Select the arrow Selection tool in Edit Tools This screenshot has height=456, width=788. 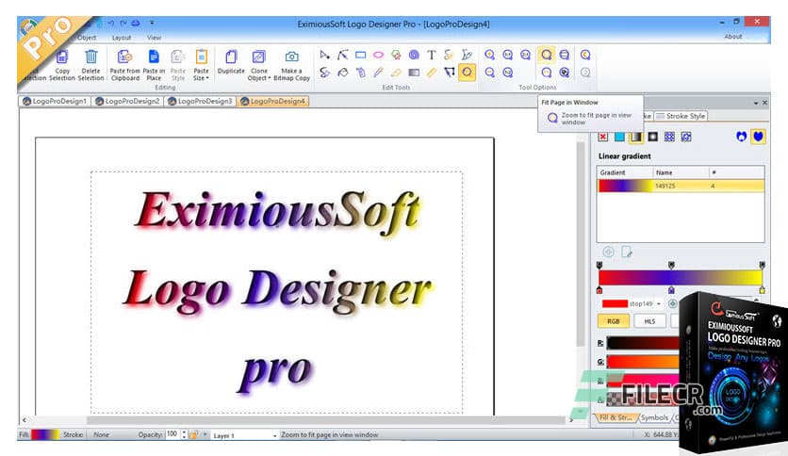[x=324, y=55]
